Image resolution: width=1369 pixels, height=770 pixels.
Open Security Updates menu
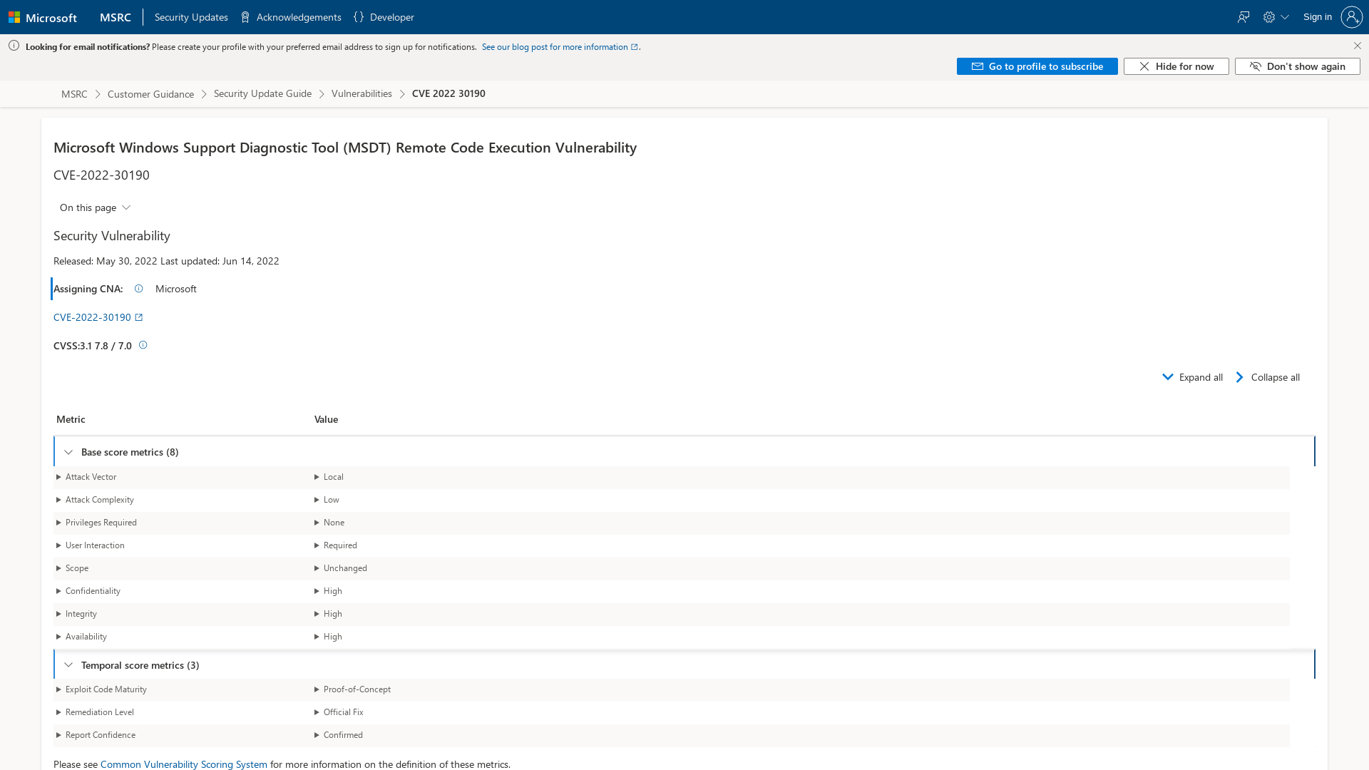pos(191,17)
